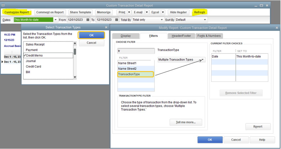Open the Total By dropdown

[162, 20]
